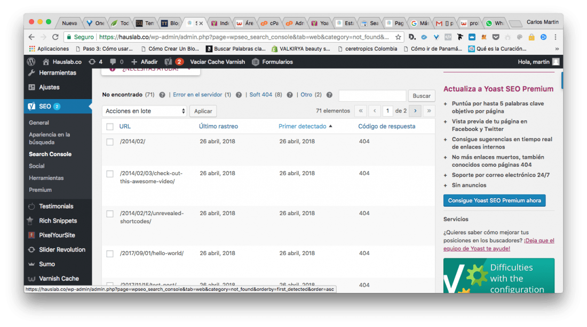Open the Deja que el equipo de Yoast te ayude link
Viewport: 587px width, 327px height.
coord(498,244)
